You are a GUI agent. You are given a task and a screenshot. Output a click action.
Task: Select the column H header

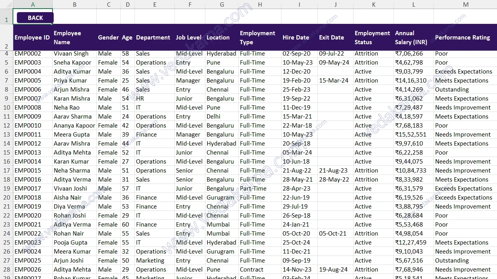[x=260, y=4]
